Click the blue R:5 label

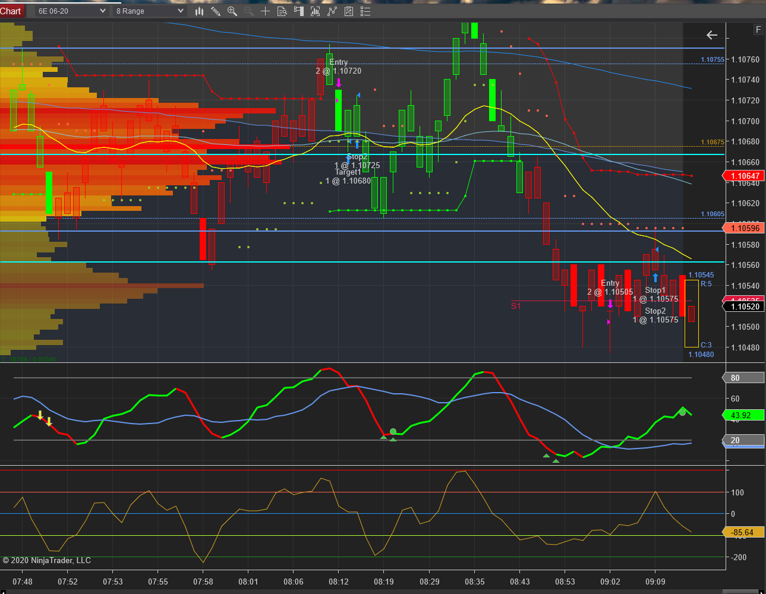click(x=706, y=284)
